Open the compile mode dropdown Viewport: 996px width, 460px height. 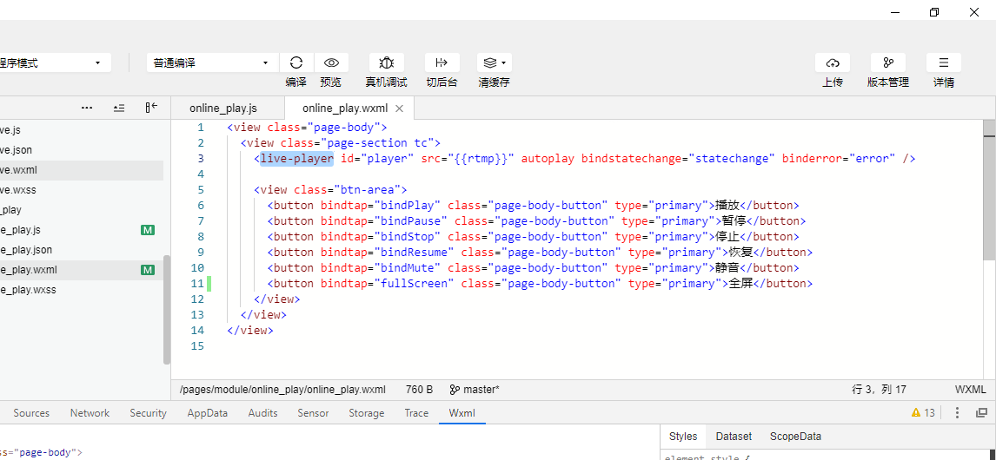tap(211, 62)
